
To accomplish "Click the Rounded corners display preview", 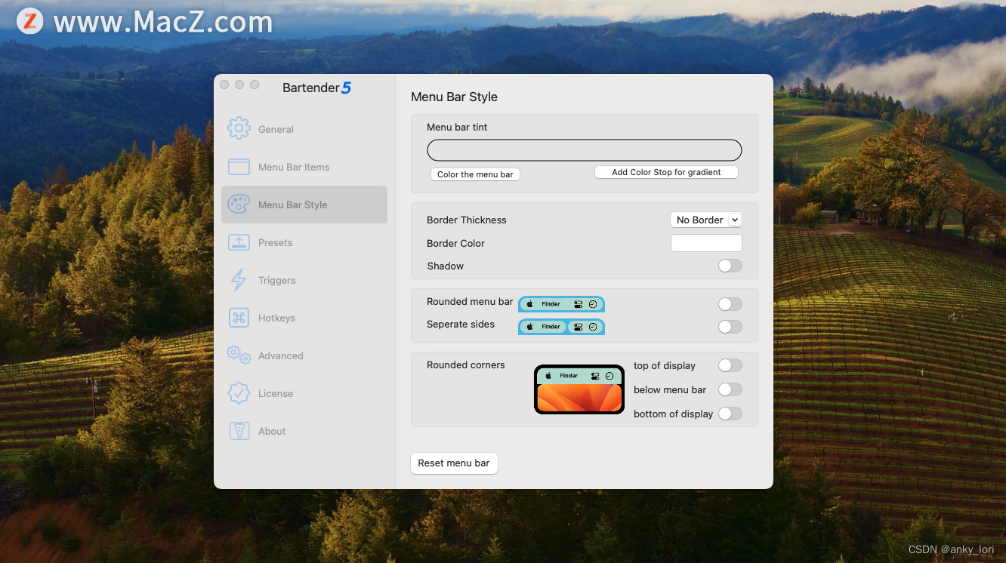I will click(579, 389).
